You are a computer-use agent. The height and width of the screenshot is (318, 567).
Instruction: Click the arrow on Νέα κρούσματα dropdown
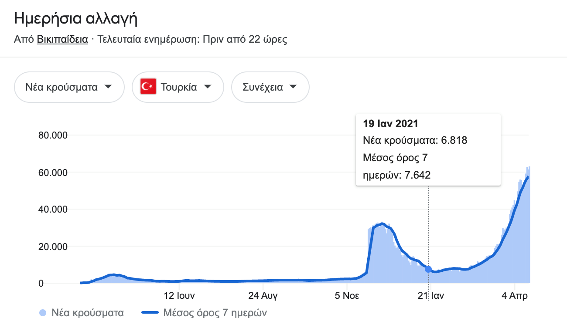(x=108, y=87)
